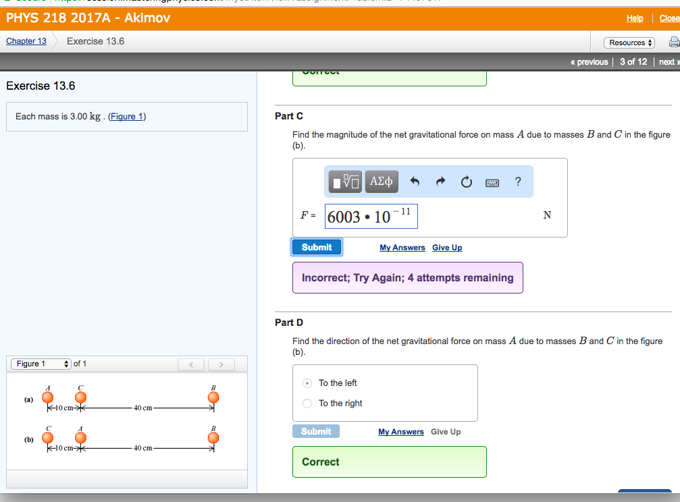Viewport: 680px width, 502px height.
Task: Click the print icon
Action: [x=673, y=43]
